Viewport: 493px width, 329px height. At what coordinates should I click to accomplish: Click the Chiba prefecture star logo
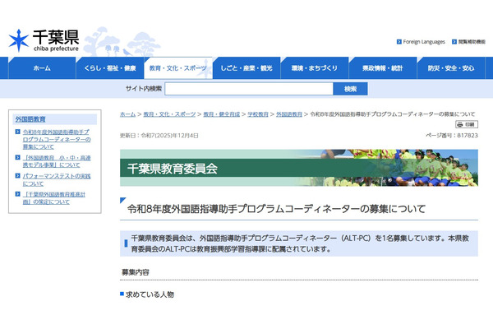pos(19,40)
